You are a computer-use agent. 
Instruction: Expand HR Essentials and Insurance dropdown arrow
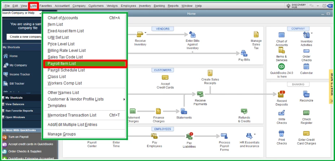point(255,134)
